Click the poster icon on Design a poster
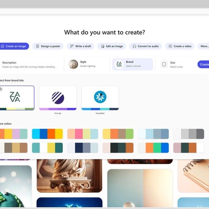The width and height of the screenshot is (209, 209). click(x=37, y=46)
